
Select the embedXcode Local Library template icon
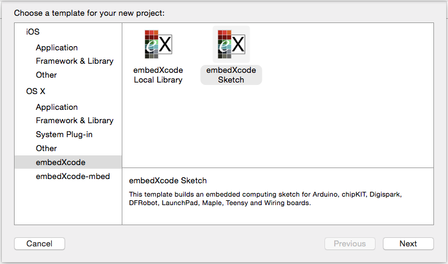coord(158,44)
